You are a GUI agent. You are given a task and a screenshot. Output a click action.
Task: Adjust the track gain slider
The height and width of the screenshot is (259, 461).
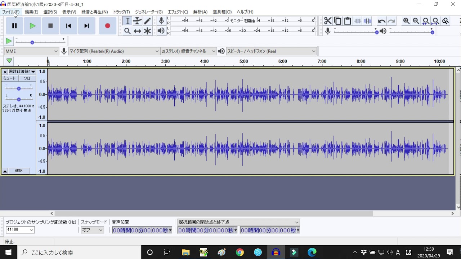(19, 88)
